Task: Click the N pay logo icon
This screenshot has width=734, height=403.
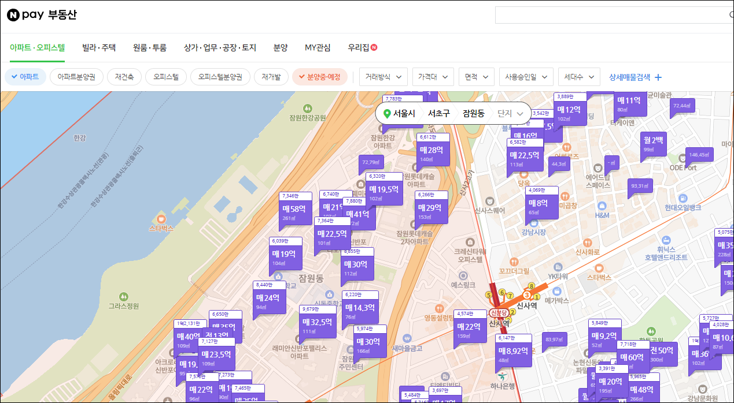Action: [13, 15]
